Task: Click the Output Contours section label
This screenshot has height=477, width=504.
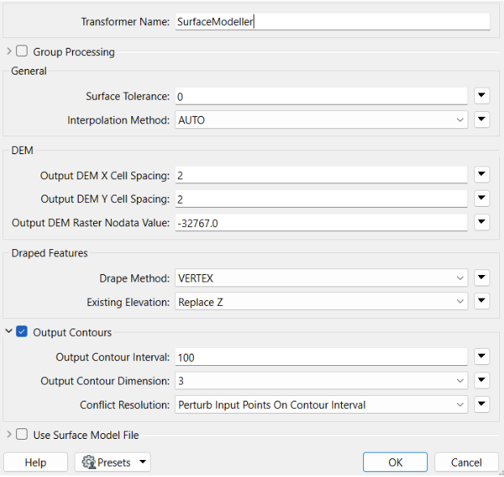Action: point(72,332)
